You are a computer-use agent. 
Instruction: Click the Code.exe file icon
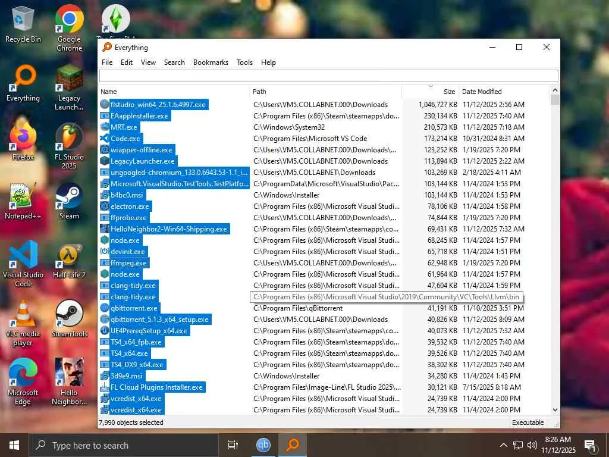[x=105, y=138]
